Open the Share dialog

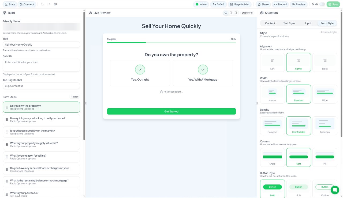click(x=263, y=4)
